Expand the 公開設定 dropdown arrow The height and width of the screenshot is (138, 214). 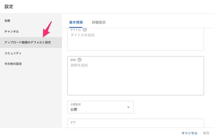pos(128,107)
